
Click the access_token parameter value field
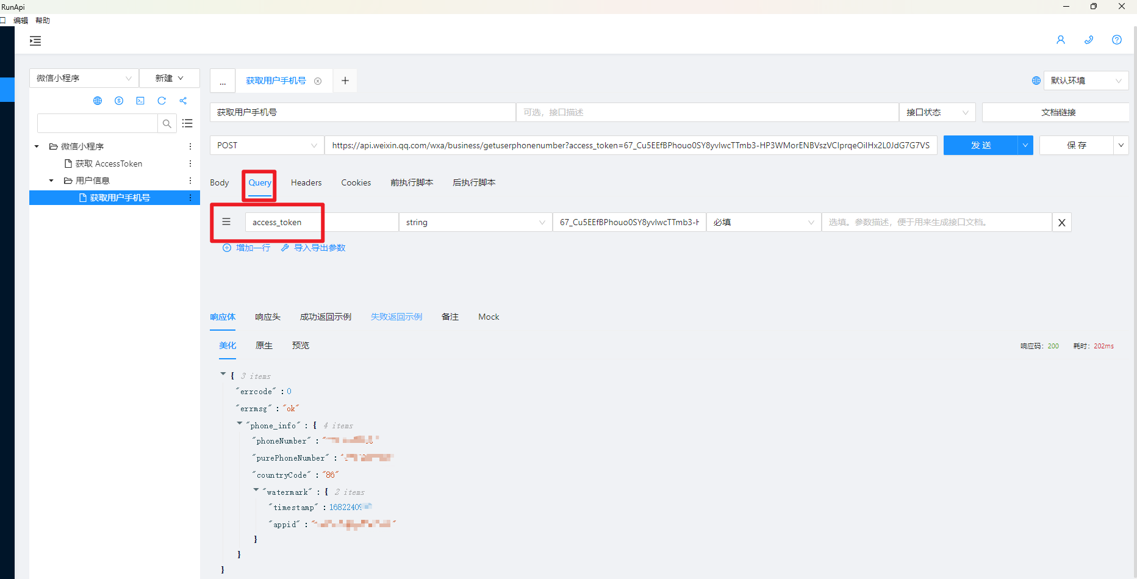(x=629, y=222)
